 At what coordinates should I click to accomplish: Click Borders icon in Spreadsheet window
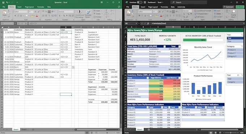pos(27,16)
